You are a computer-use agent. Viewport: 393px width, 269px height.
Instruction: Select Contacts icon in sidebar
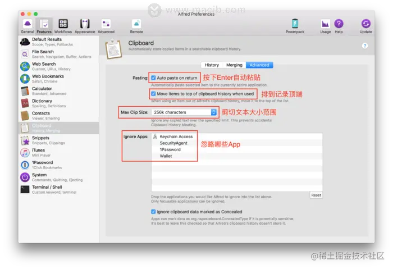[x=25, y=116]
